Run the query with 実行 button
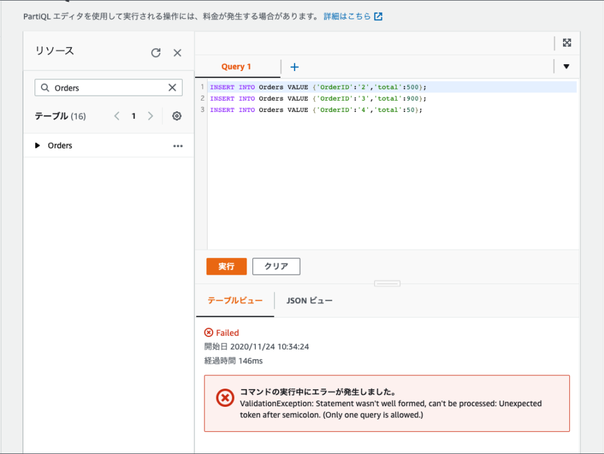This screenshot has height=454, width=604. (226, 266)
